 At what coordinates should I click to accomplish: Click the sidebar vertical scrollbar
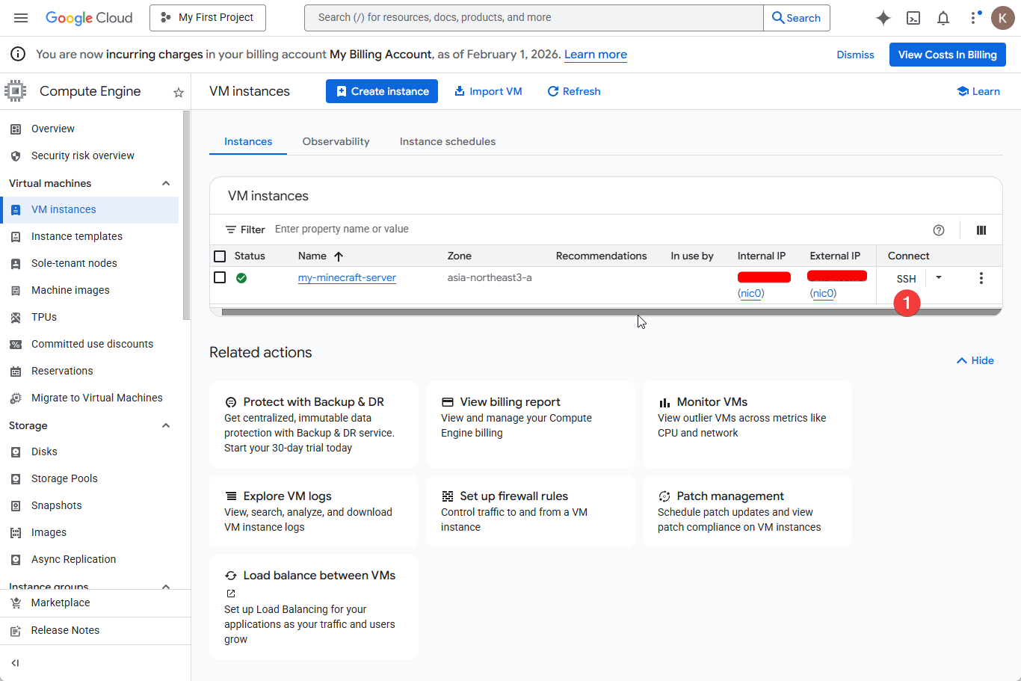pyautogui.click(x=186, y=215)
